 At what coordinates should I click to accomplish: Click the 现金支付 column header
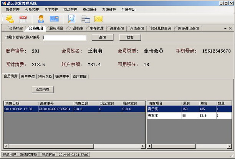tap(110, 103)
